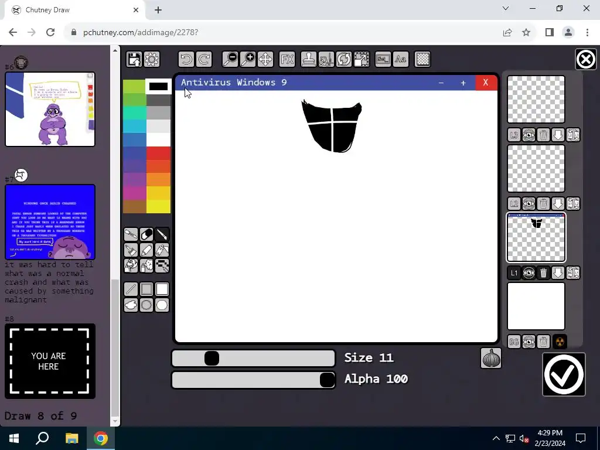Open File Explorer from the taskbar

coord(71,438)
